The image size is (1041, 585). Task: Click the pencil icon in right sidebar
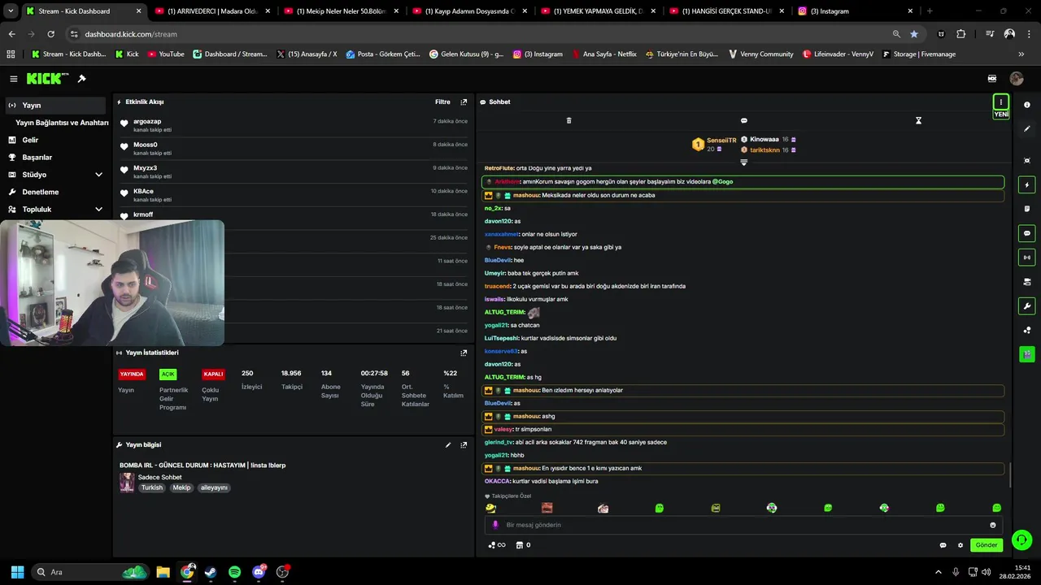click(1027, 128)
